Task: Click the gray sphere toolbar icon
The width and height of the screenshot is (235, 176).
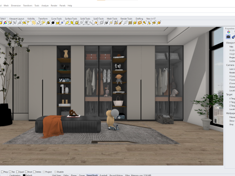Action: click(x=101, y=22)
